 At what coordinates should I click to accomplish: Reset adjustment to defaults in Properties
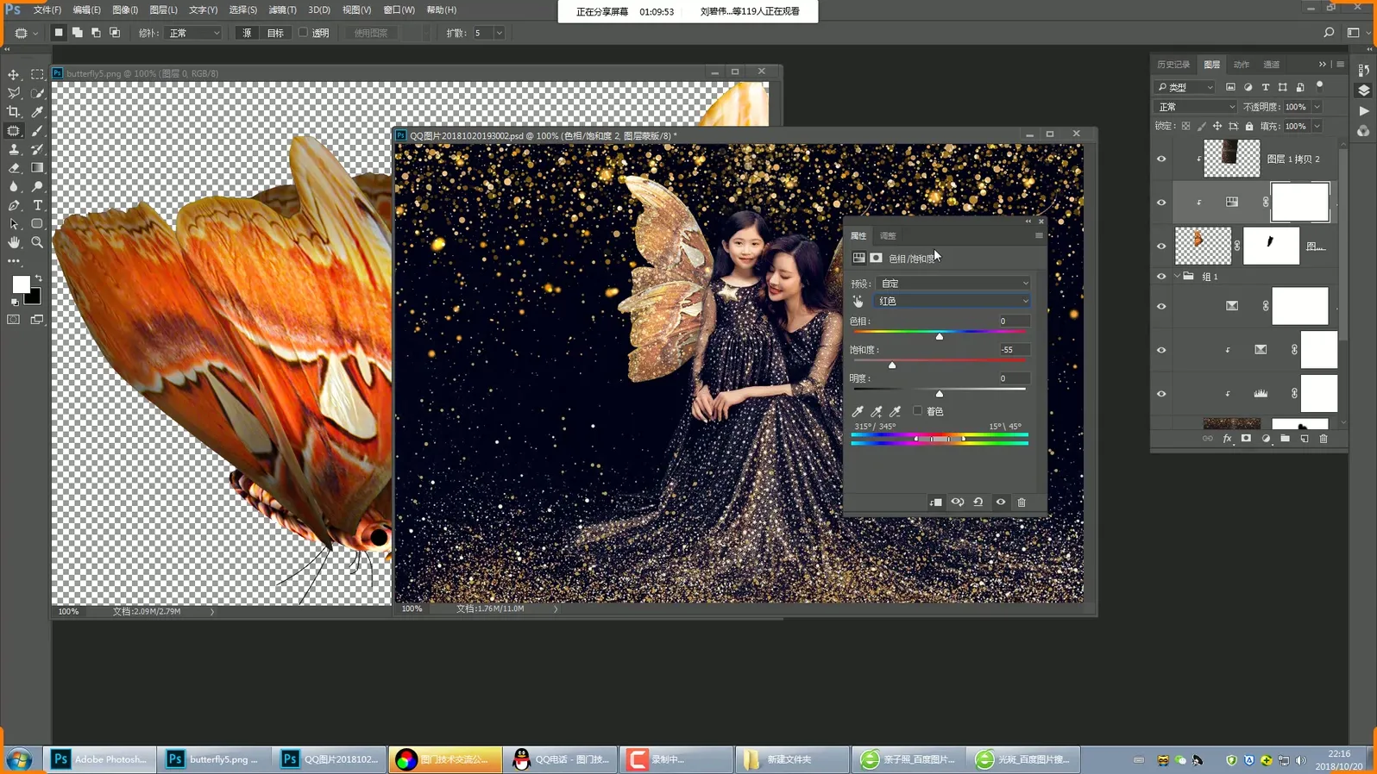click(978, 502)
